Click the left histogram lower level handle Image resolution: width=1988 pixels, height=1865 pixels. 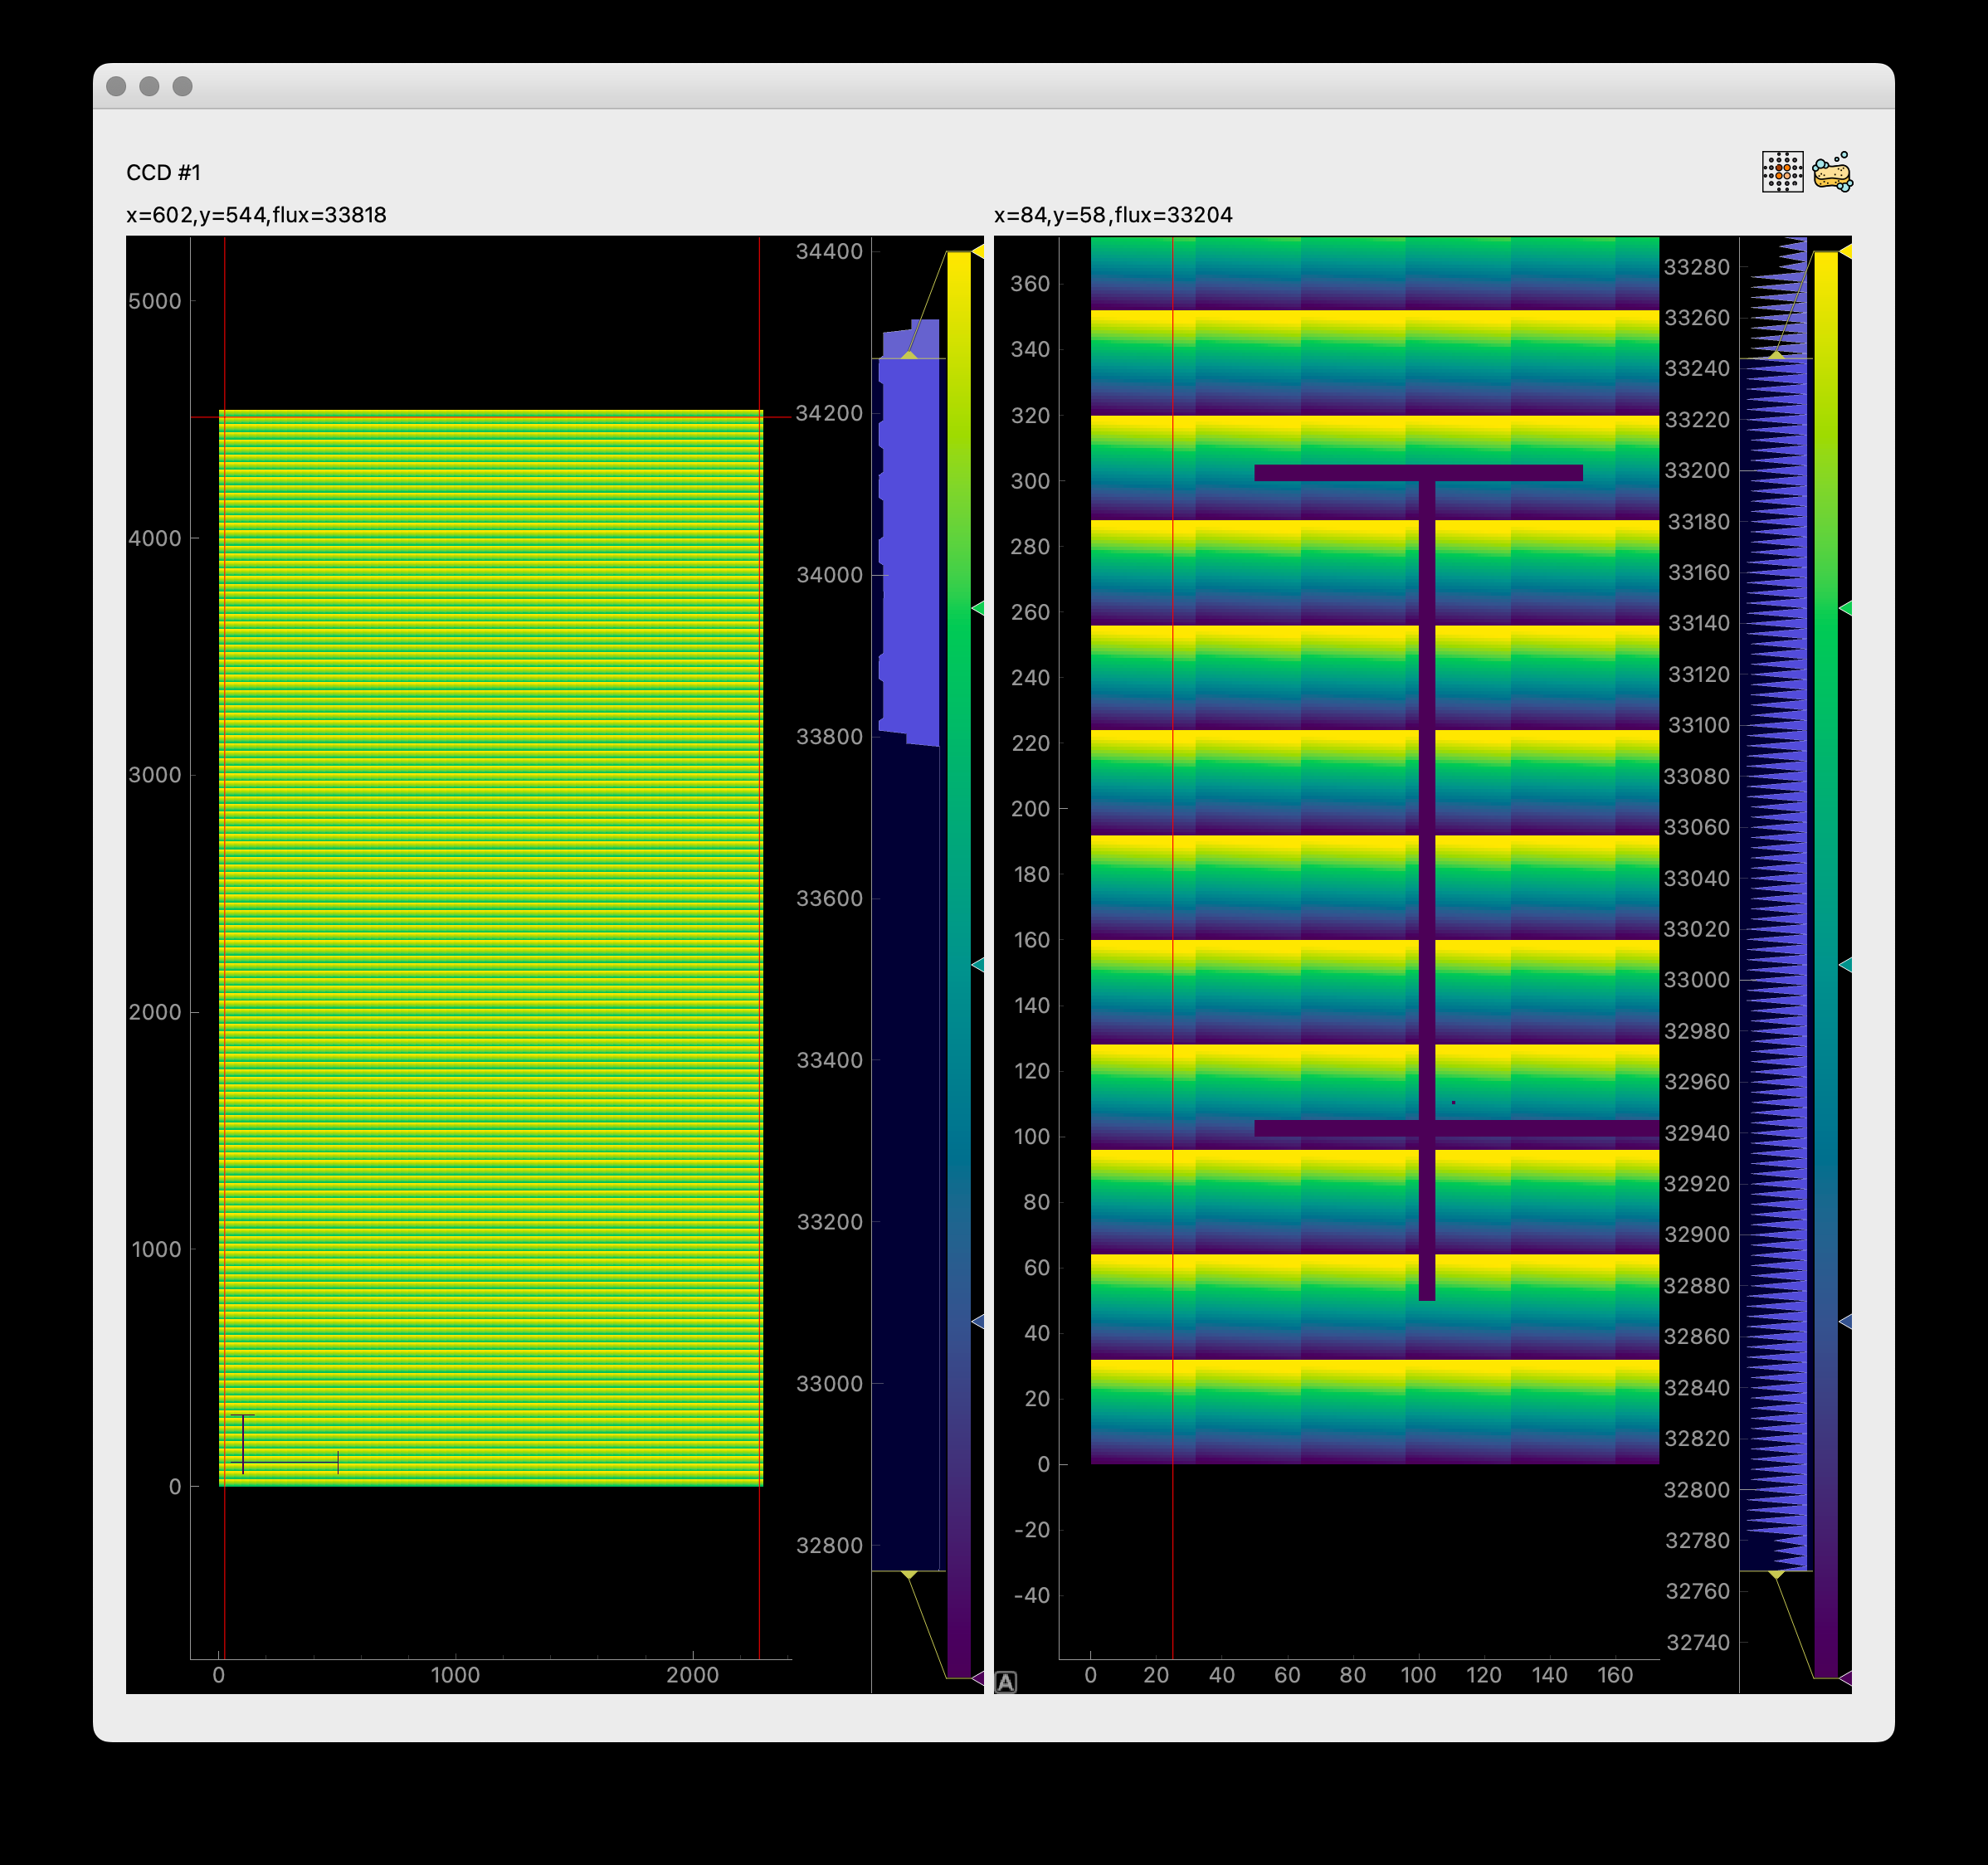pos(909,1574)
